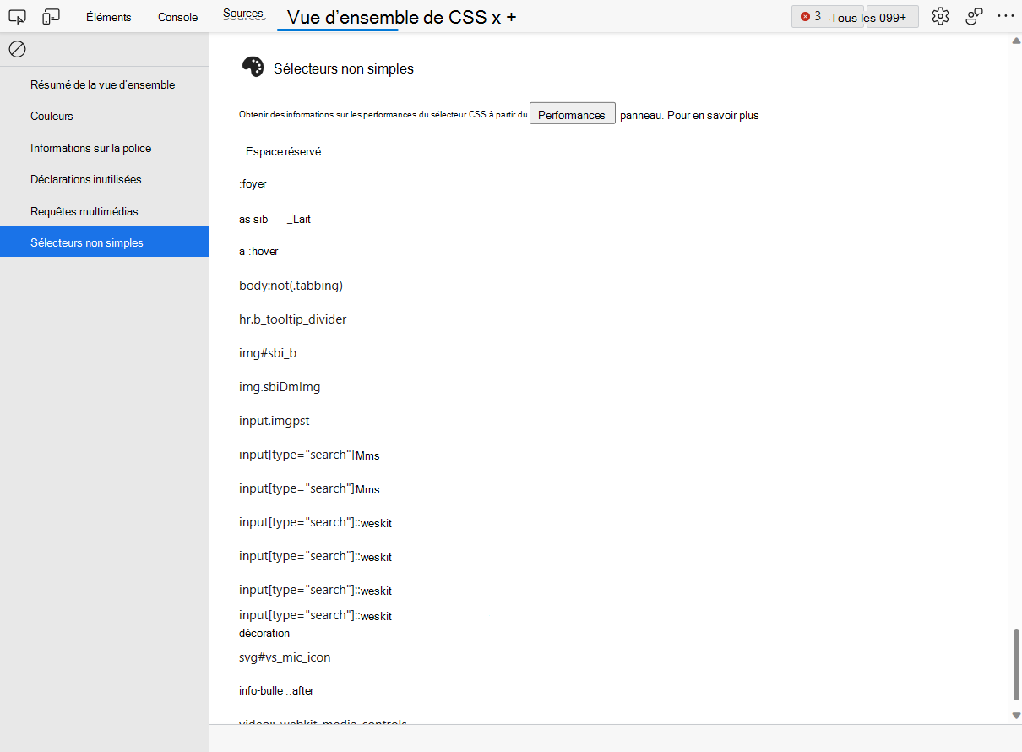Open Résumé de la vue d'ensemble section
1022x752 pixels.
pyautogui.click(x=105, y=84)
